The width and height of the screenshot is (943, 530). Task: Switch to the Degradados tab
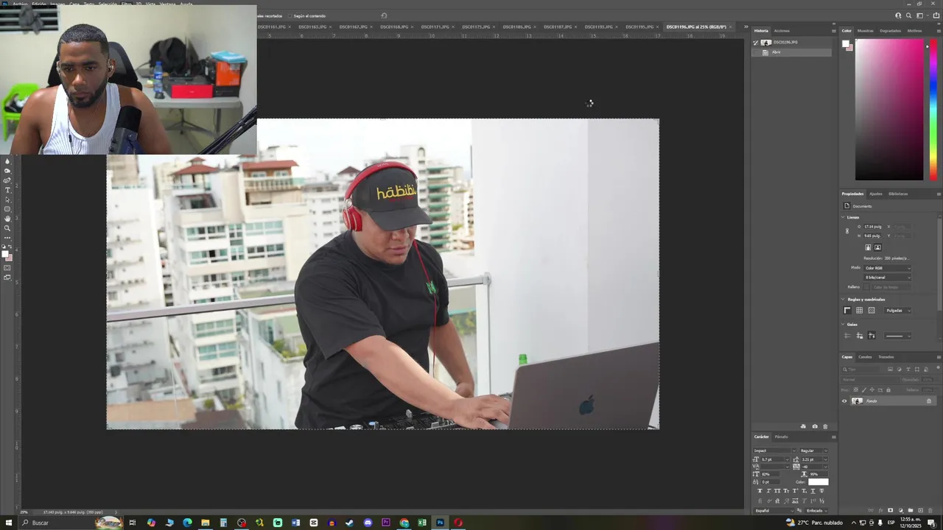coord(890,31)
